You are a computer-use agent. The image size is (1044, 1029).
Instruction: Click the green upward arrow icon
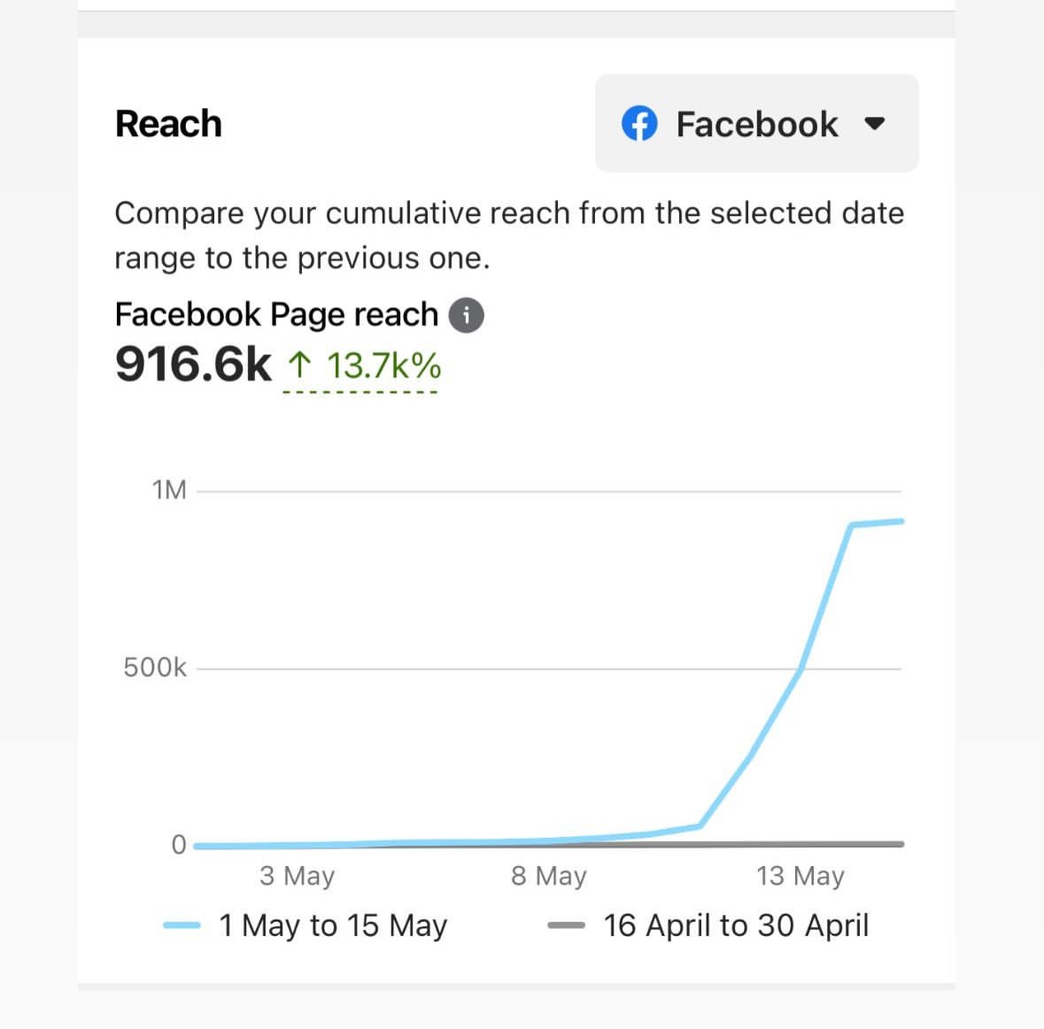[x=300, y=364]
